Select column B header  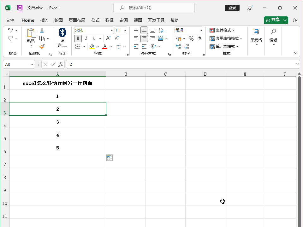[126, 74]
